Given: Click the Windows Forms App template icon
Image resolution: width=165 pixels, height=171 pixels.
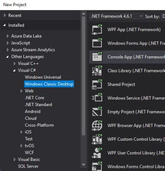Looking at the screenshot, I should (x=97, y=43).
